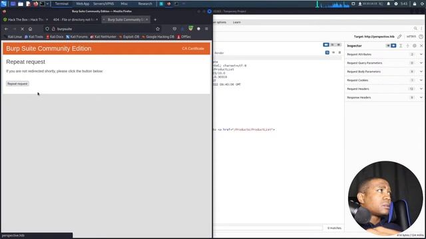Click the lock screen icon in top panel

415,4
